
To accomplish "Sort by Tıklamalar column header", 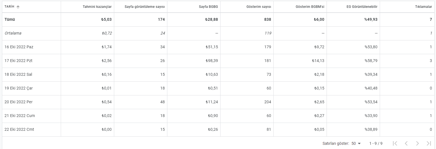I will click(x=423, y=7).
